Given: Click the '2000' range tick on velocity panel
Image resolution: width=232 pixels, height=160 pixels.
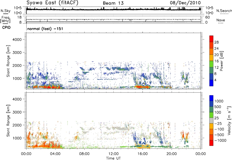Looking at the screenshot, I should tap(17, 125).
